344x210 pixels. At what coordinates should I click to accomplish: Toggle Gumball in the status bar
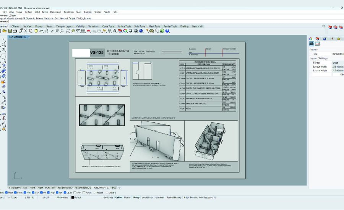click(x=160, y=197)
